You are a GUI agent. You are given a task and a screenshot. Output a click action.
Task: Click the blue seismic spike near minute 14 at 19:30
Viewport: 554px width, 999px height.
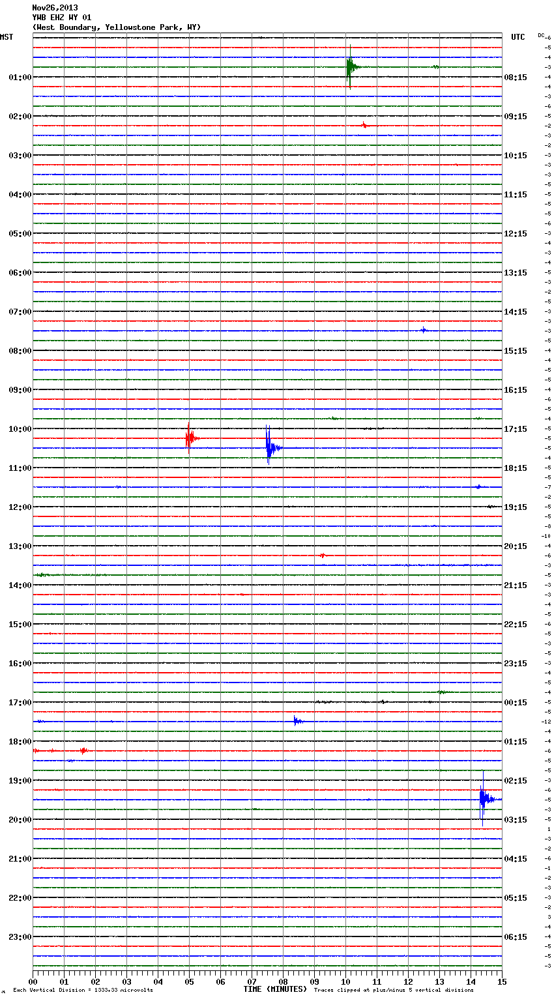pyautogui.click(x=483, y=798)
